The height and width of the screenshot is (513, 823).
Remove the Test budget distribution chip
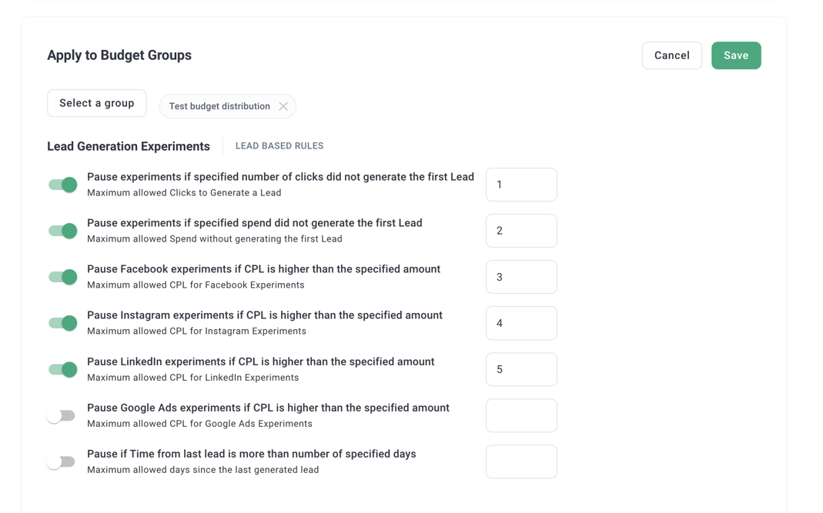pos(283,106)
